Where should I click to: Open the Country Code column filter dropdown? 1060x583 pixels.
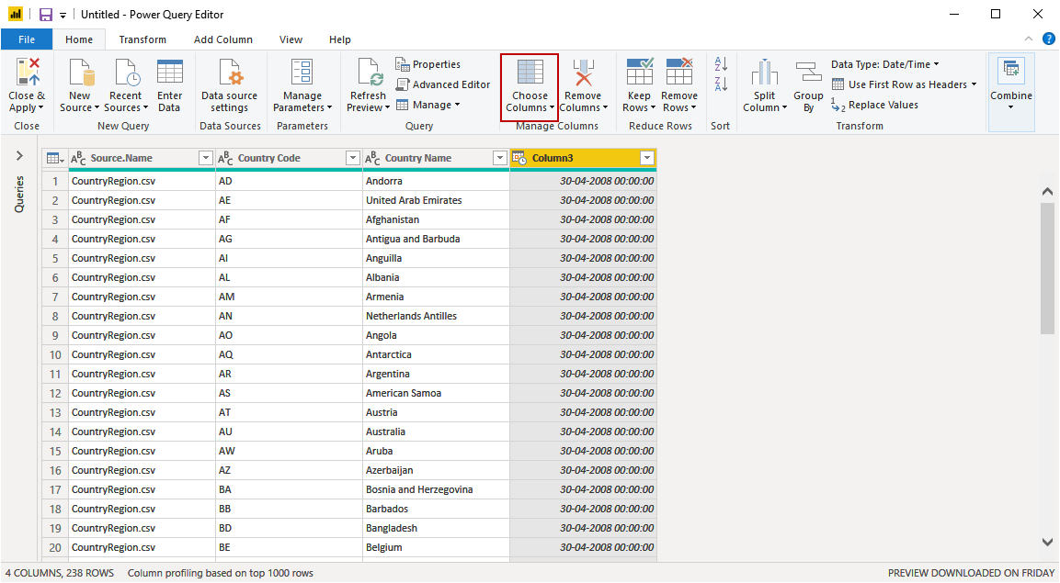353,159
